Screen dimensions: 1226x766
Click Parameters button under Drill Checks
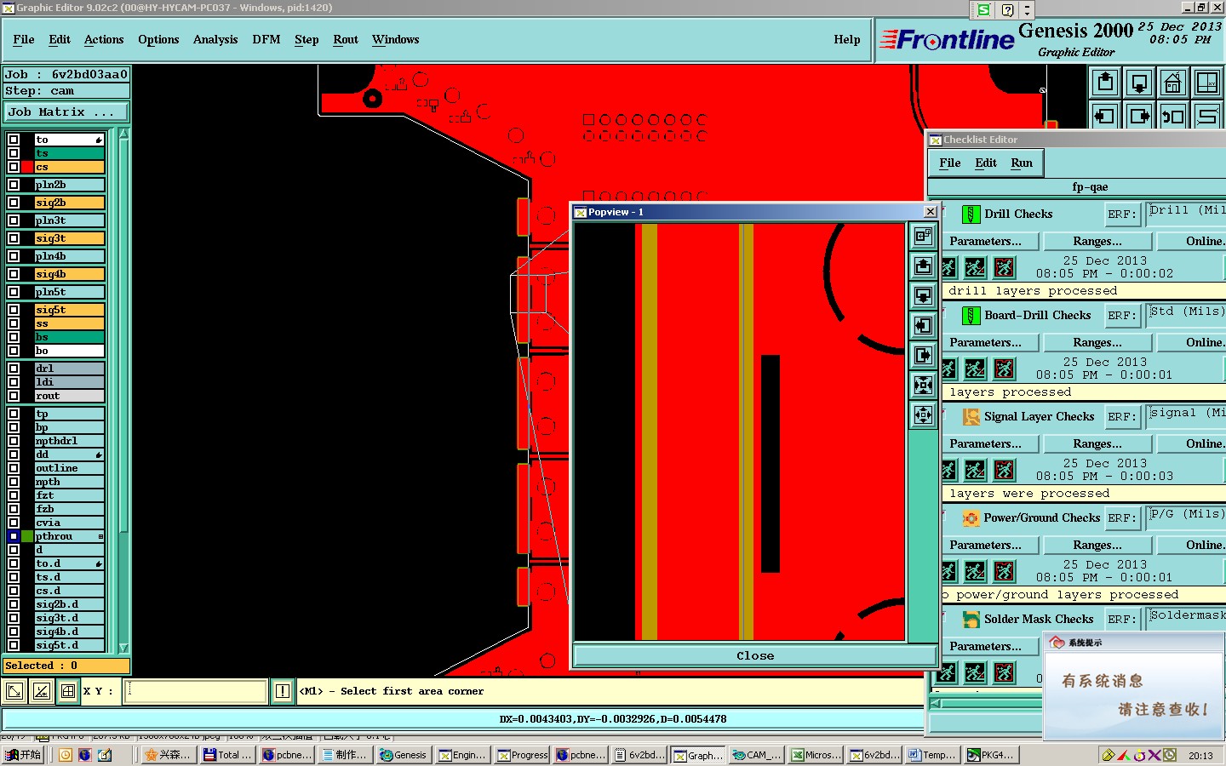pos(990,242)
